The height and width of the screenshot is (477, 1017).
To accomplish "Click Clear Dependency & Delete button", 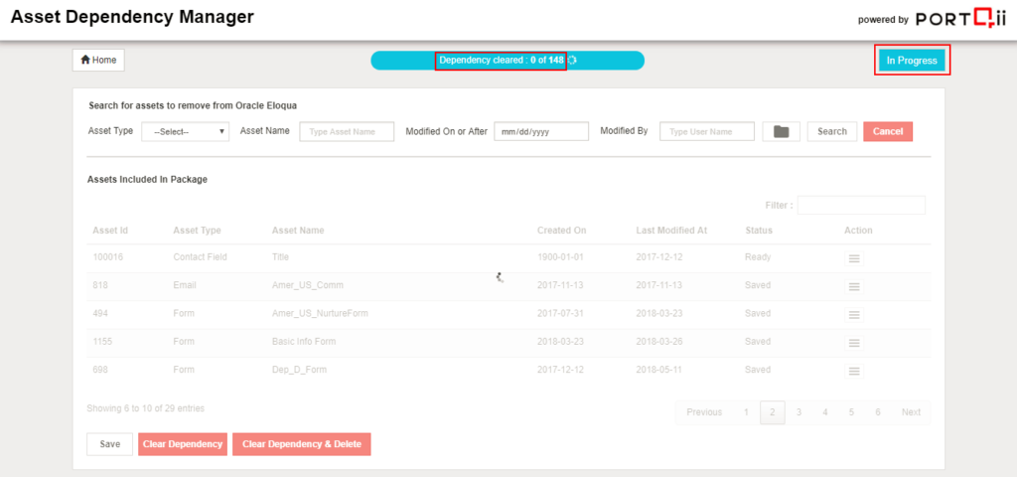I will [301, 444].
